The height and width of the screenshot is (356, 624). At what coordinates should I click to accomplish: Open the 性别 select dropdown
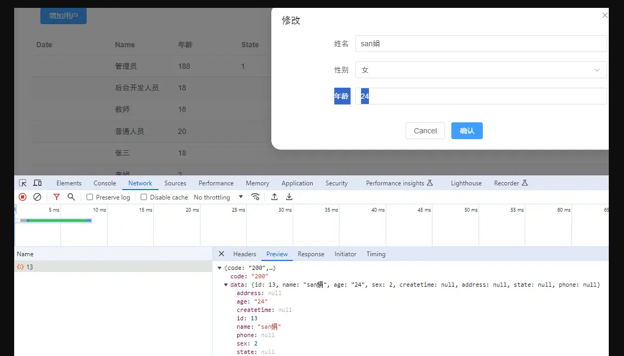(x=481, y=70)
